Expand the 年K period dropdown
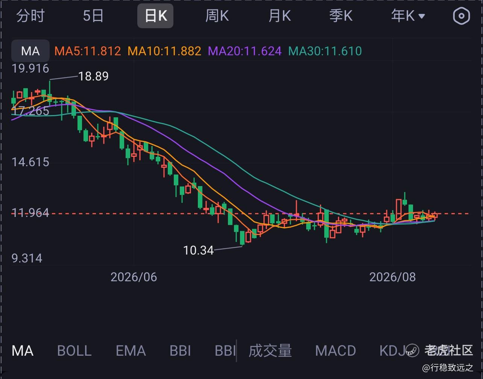 (x=408, y=16)
